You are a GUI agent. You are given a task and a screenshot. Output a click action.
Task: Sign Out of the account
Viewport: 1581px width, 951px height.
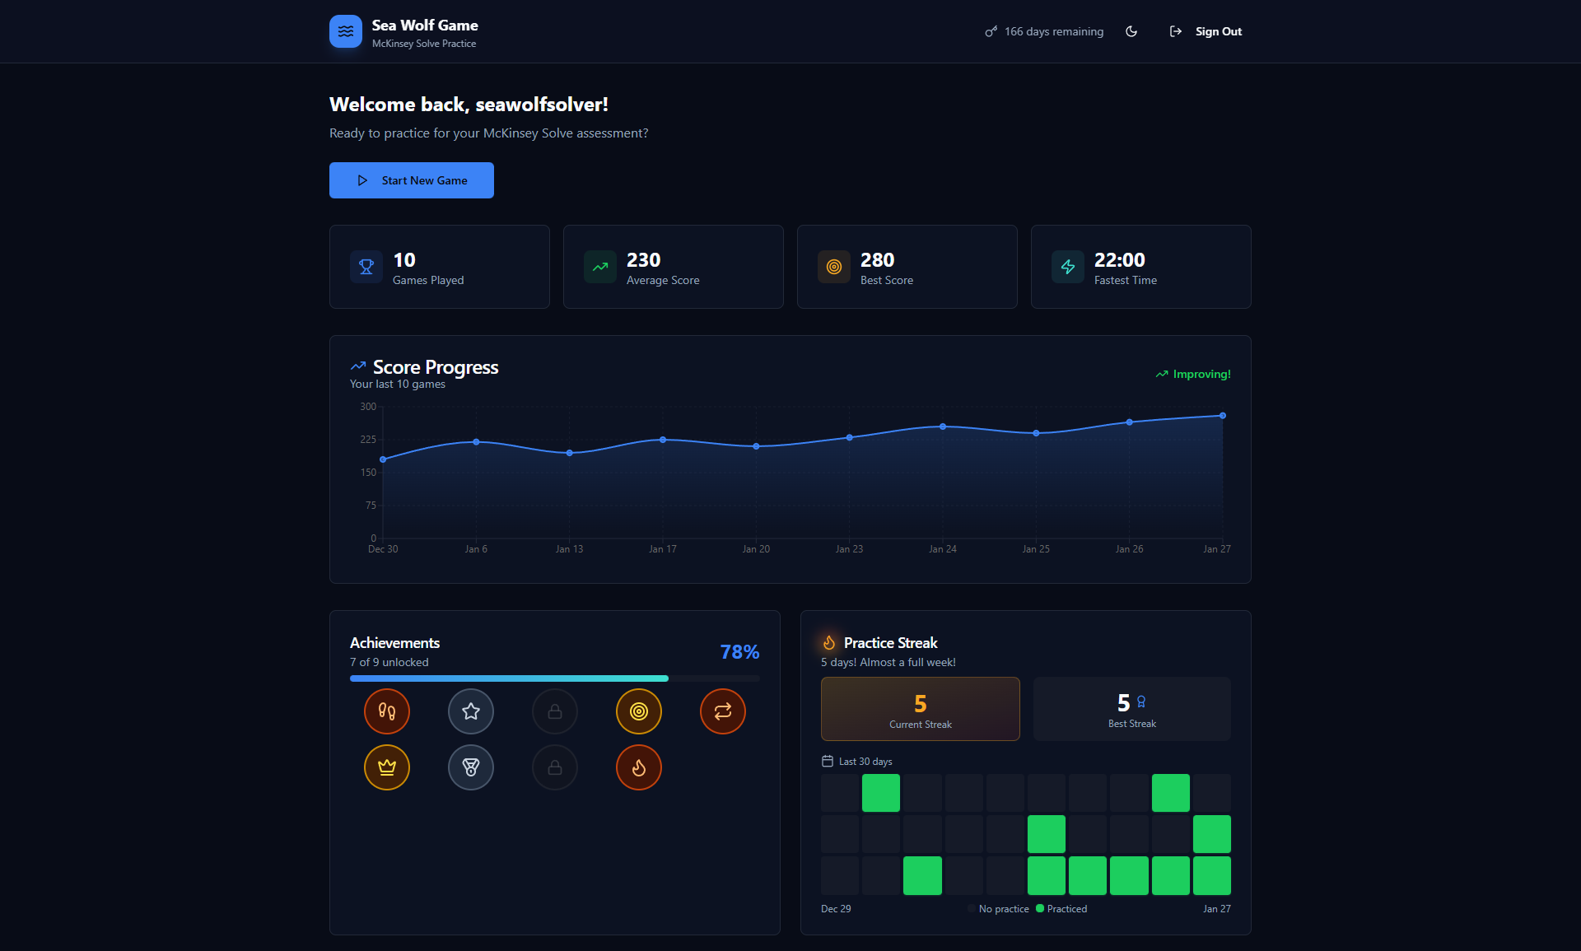point(1217,31)
